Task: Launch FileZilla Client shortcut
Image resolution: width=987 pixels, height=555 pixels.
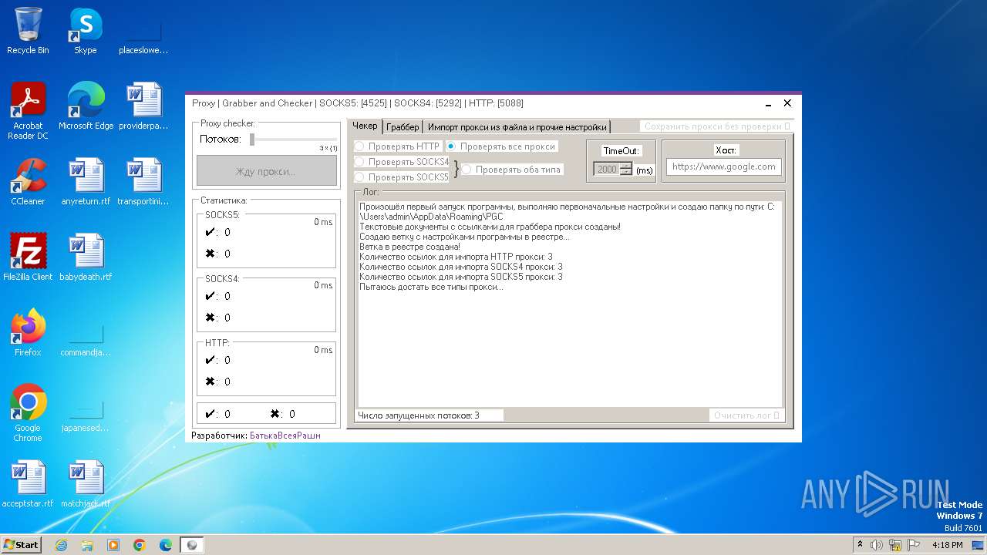Action: click(28, 257)
